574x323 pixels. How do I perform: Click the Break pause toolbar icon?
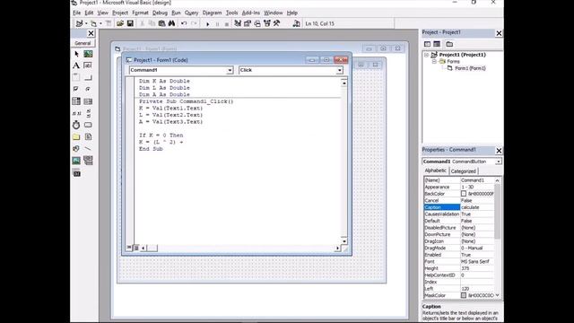(x=217, y=24)
